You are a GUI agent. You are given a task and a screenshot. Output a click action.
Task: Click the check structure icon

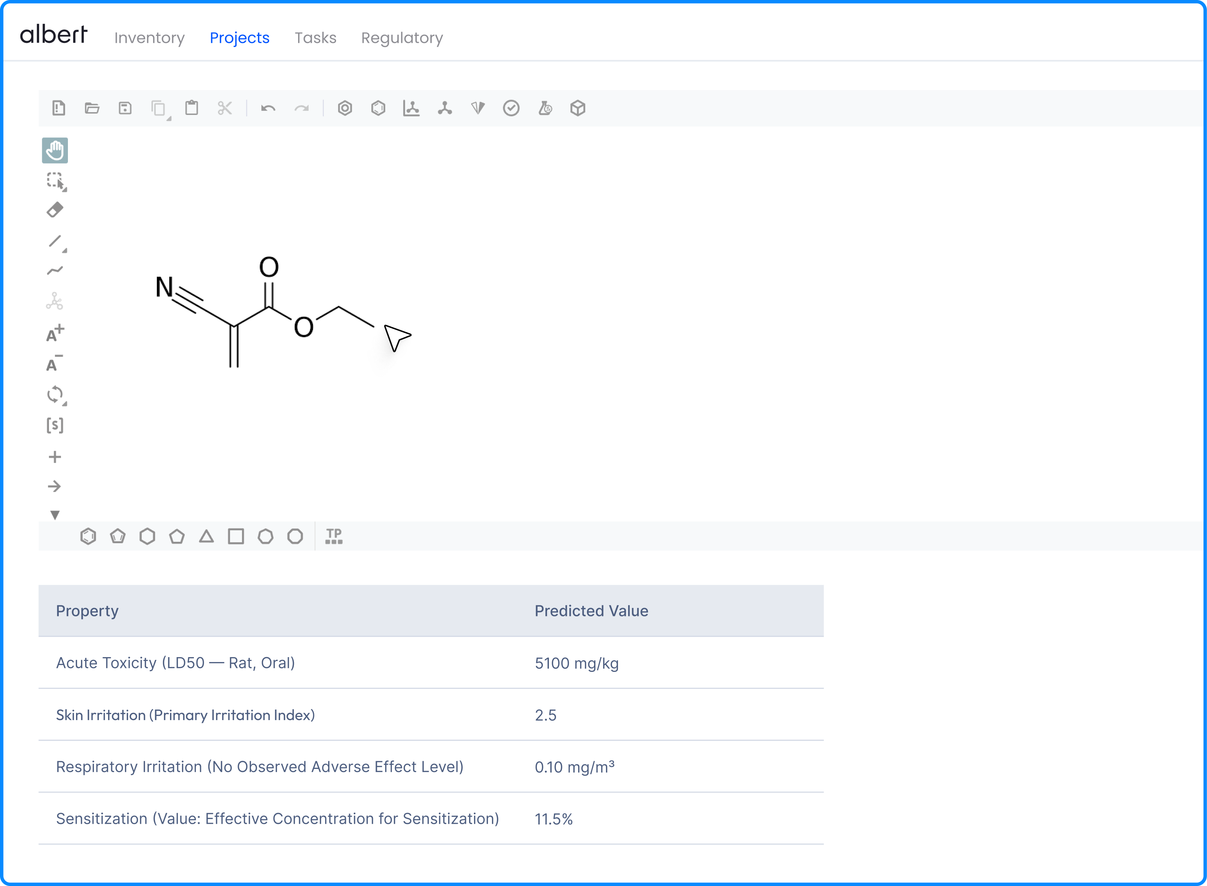[x=511, y=108]
